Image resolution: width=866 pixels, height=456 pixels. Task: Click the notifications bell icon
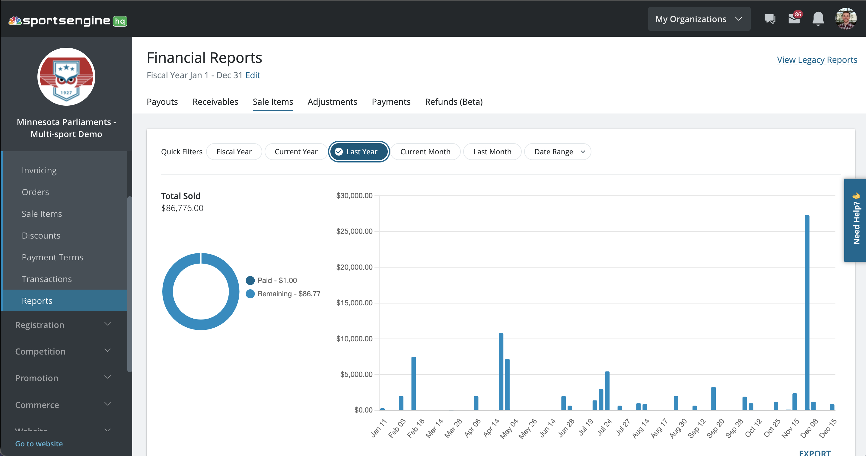pos(818,19)
